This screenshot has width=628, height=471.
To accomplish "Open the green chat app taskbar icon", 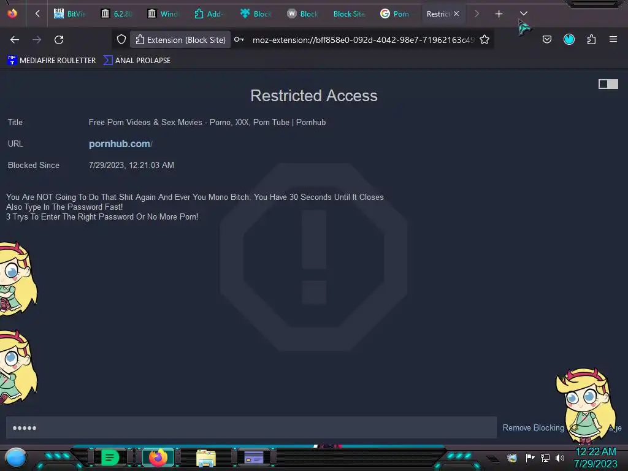I will (x=110, y=458).
